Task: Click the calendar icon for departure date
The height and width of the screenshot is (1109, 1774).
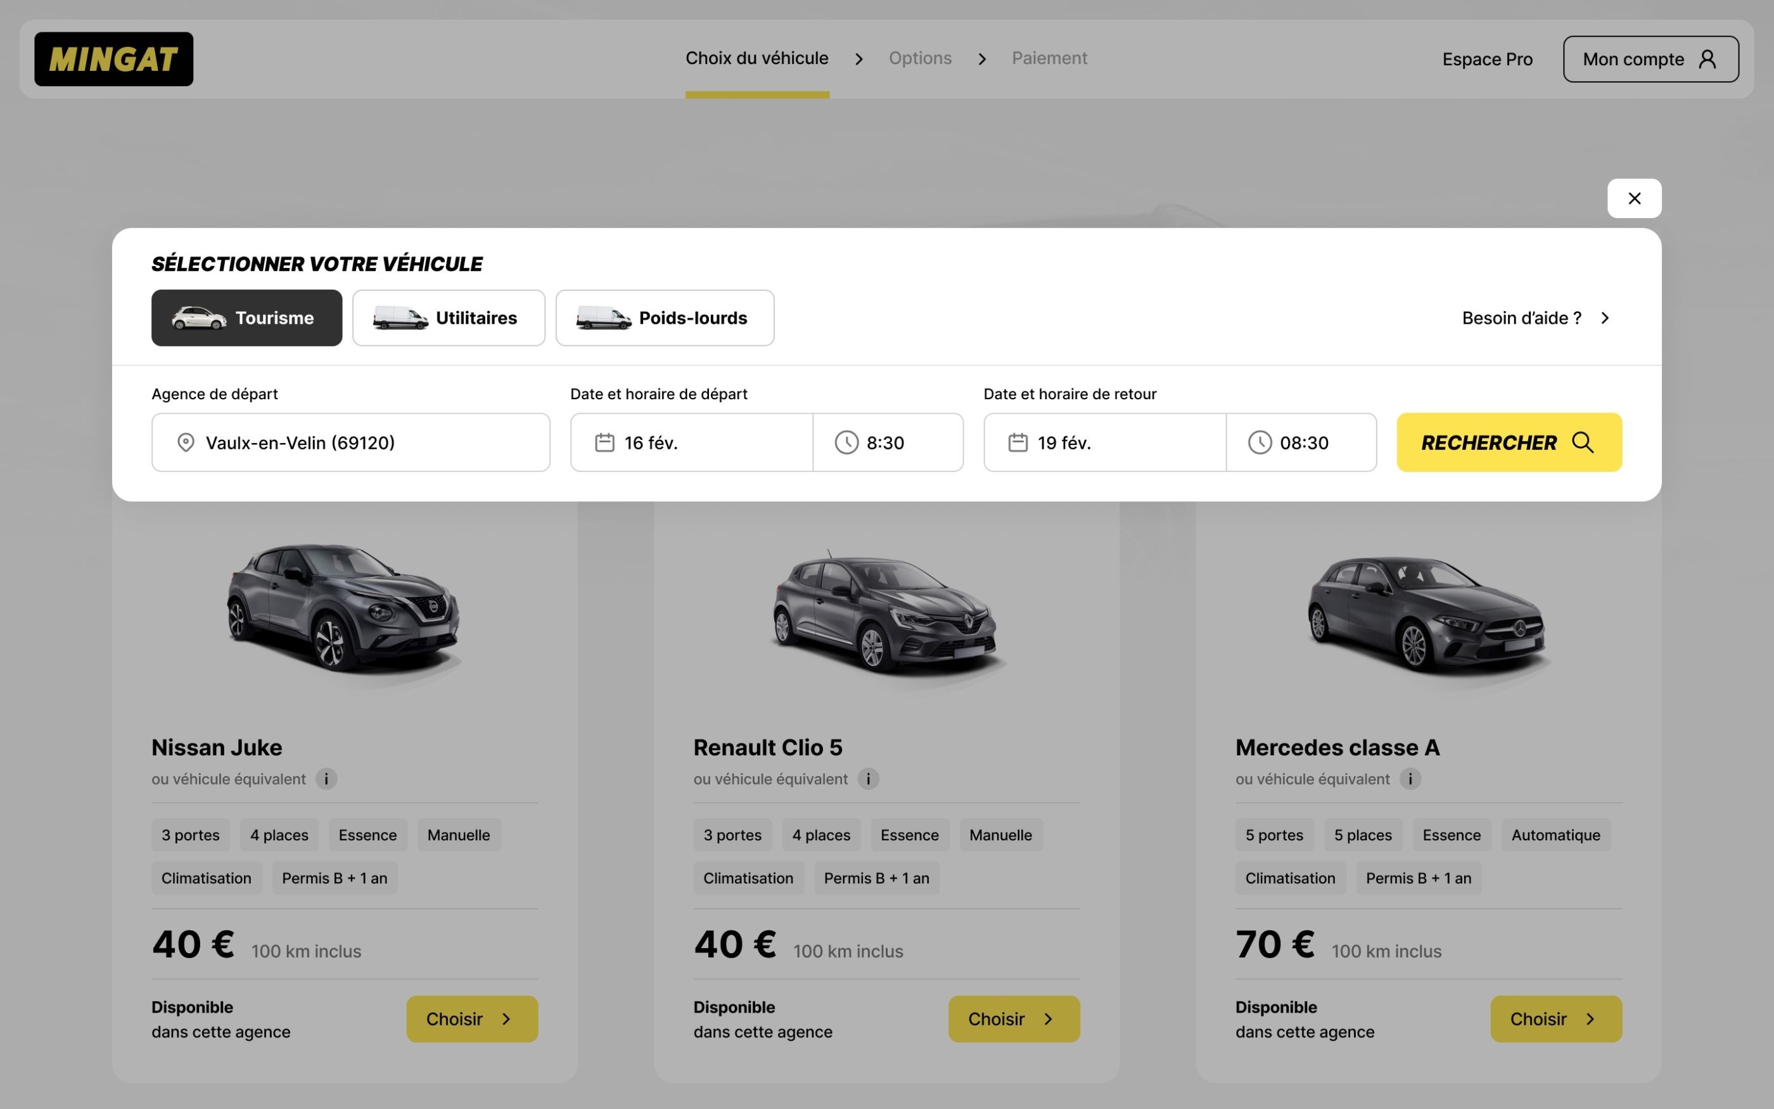Action: click(604, 442)
